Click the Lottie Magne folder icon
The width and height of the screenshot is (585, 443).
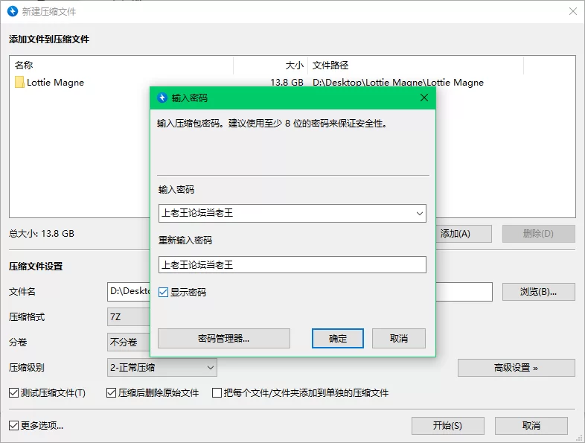tap(19, 83)
